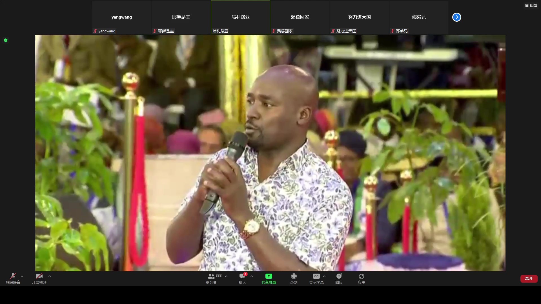
Task: Open the apps (应用) icon
Action: (x=361, y=278)
